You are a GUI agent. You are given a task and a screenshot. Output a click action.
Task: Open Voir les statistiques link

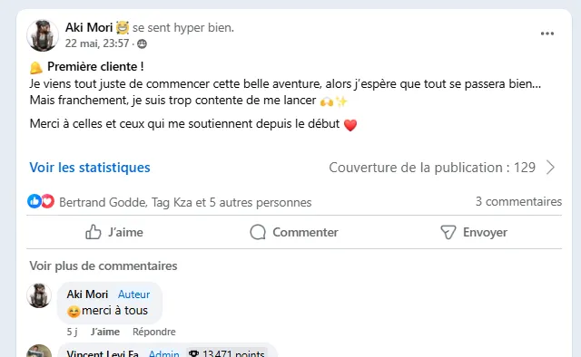click(90, 168)
